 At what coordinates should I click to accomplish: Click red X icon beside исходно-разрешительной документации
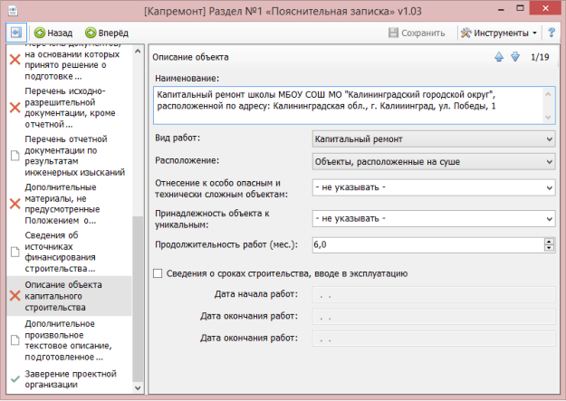point(14,108)
